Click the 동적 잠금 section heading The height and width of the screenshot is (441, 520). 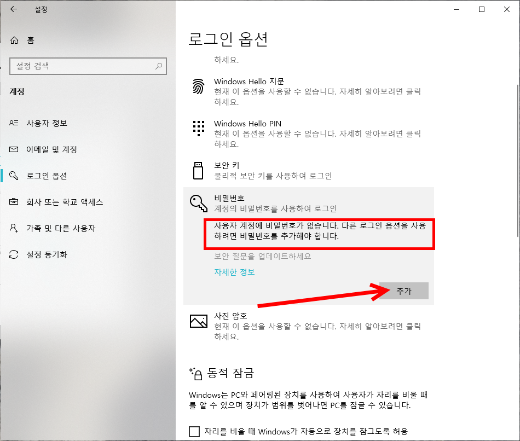pyautogui.click(x=230, y=373)
